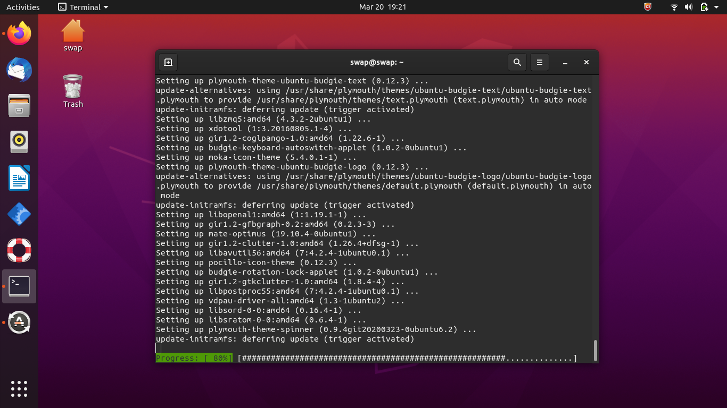The height and width of the screenshot is (408, 727).
Task: Launch Firefox from the dock
Action: [19, 33]
